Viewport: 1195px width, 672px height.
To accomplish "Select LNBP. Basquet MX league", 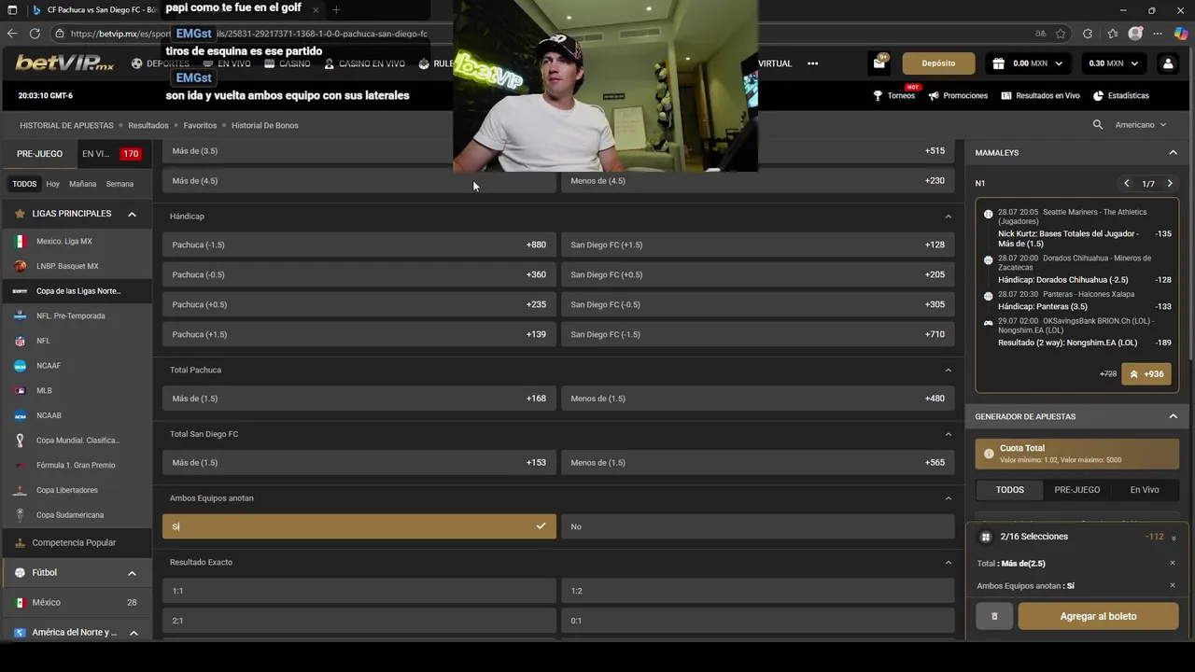I will 76,266.
